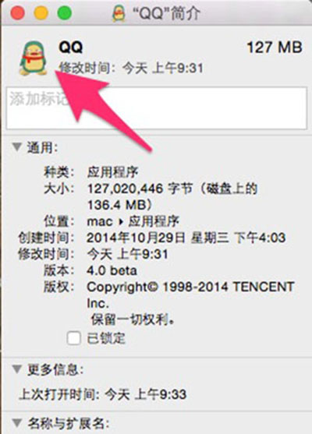The image size is (312, 434).
Task: Click the 127 MB size label
Action: coord(275,47)
